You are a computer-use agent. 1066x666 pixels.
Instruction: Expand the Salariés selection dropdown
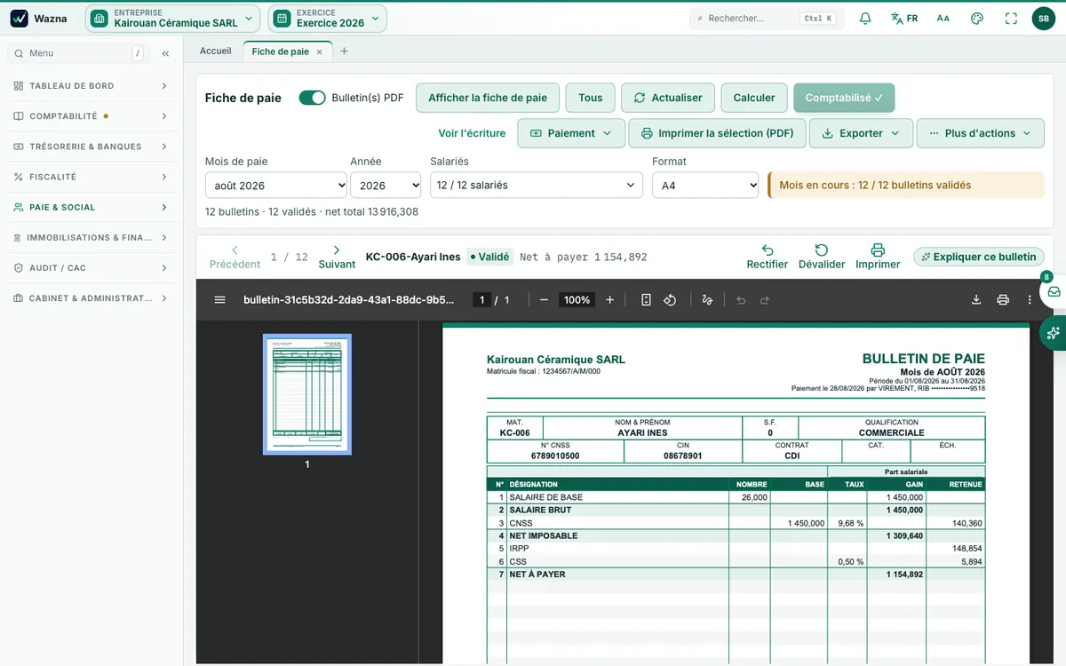(x=536, y=185)
